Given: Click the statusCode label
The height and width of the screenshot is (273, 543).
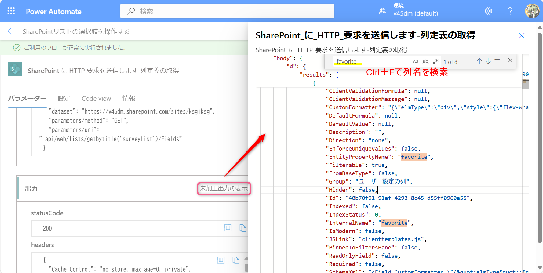Looking at the screenshot, I should [47, 213].
